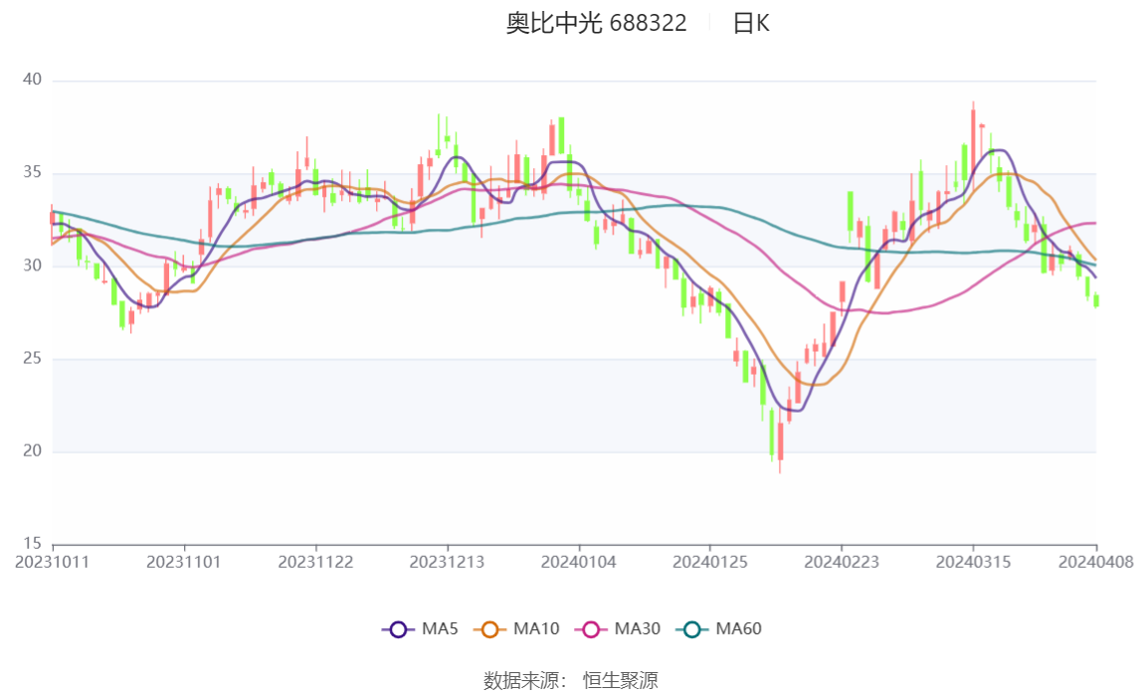Click the 奥比中光 688322 title

point(597,23)
